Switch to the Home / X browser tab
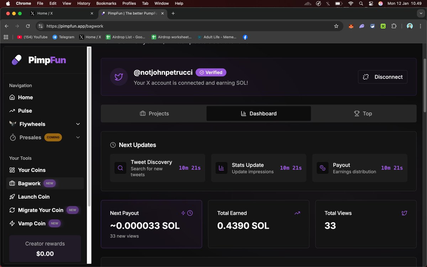 click(61, 13)
